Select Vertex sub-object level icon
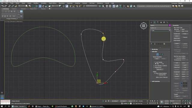192x108 pixels. tap(157, 54)
